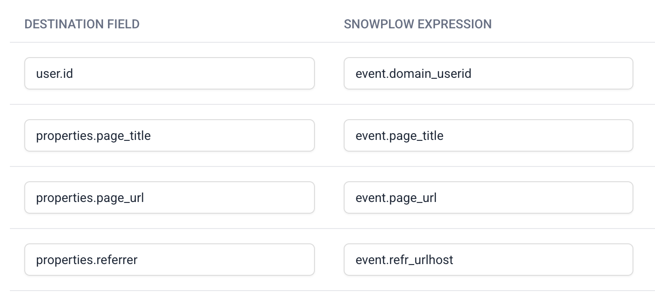655x305 pixels.
Task: Focus destination input beside event.page_title
Action: (x=169, y=135)
